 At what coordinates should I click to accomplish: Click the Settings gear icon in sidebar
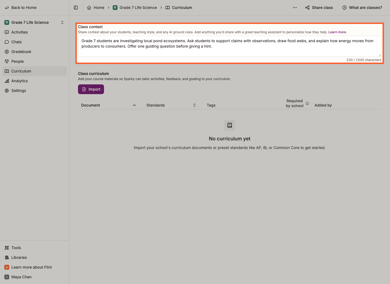(x=7, y=91)
